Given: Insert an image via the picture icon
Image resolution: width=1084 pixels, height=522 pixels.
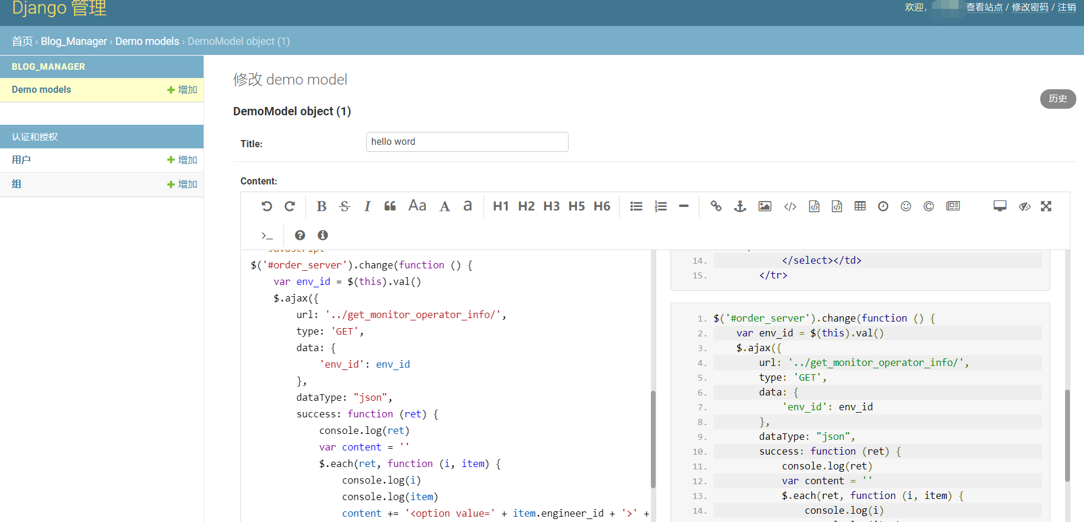Looking at the screenshot, I should pyautogui.click(x=764, y=206).
